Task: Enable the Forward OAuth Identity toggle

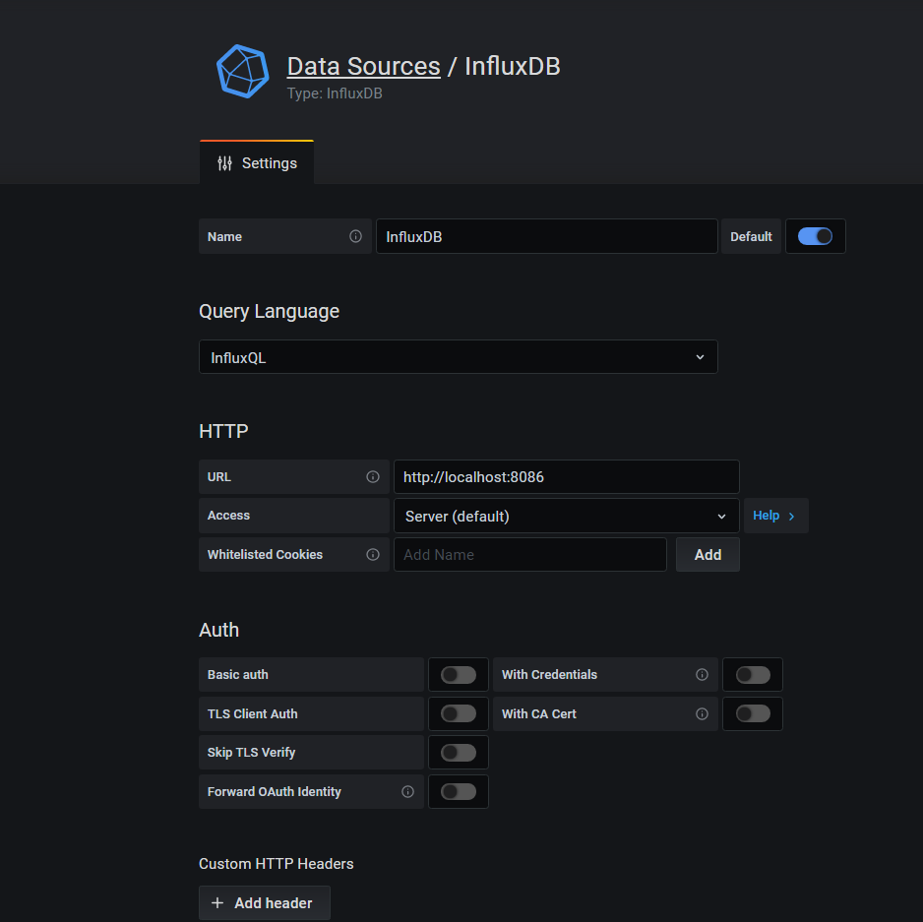Action: 458,792
